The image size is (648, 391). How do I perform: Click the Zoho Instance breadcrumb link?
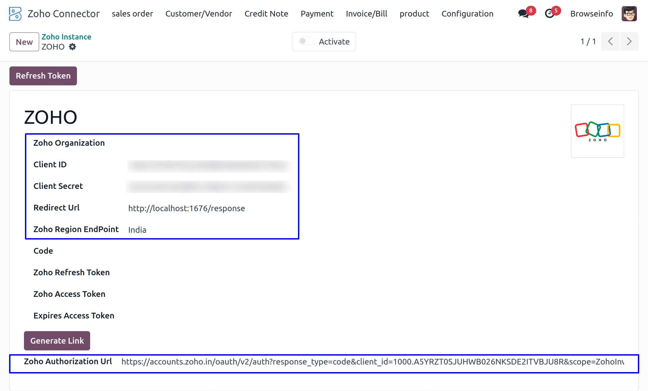[66, 37]
